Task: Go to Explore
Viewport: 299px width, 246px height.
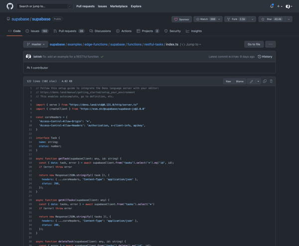Action: pos(136,6)
